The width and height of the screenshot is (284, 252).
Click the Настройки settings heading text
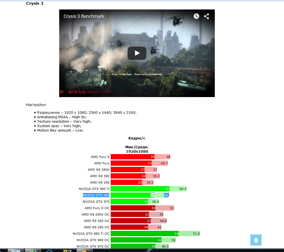(36, 105)
